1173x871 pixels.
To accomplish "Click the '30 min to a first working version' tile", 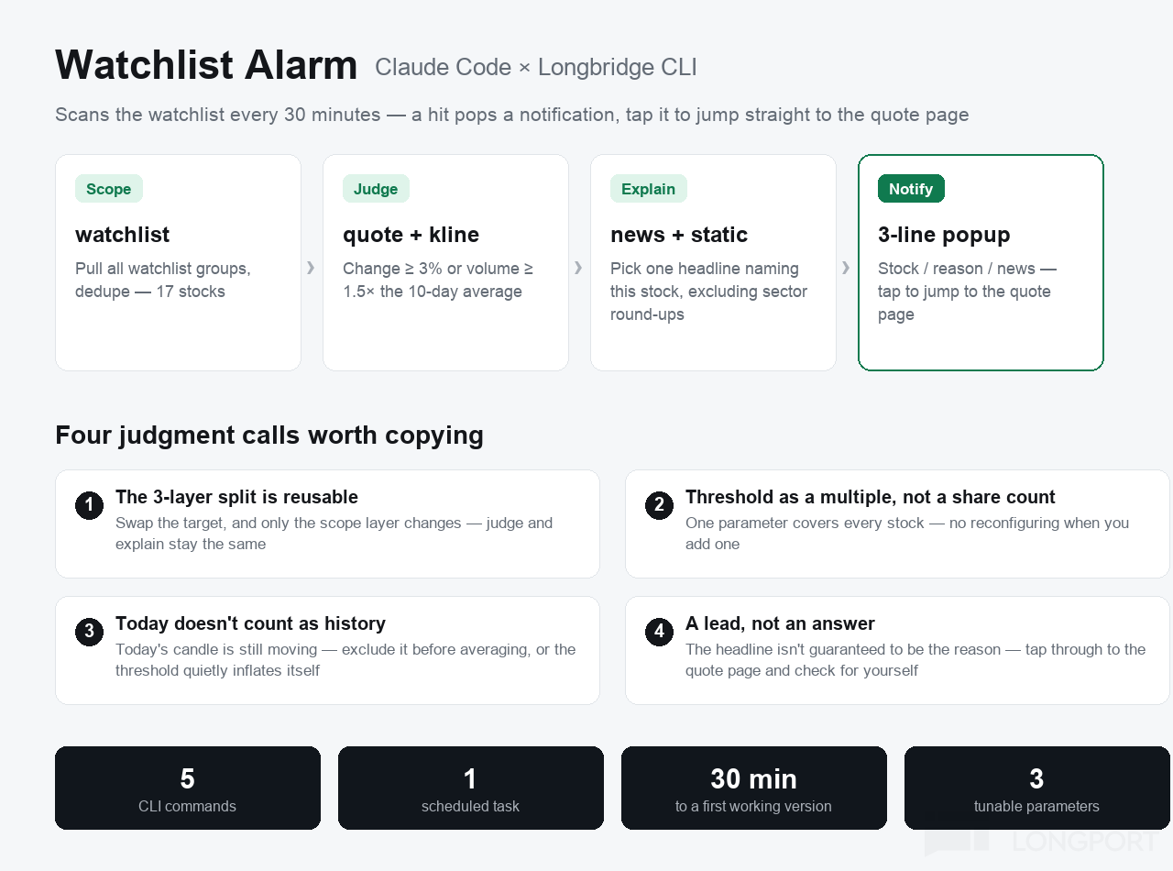I will click(754, 788).
